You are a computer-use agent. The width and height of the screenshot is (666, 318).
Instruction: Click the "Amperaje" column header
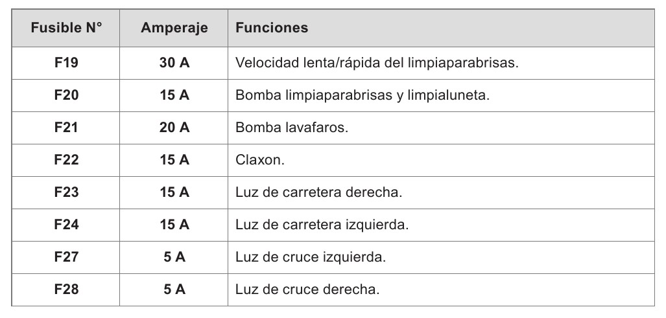click(x=174, y=28)
